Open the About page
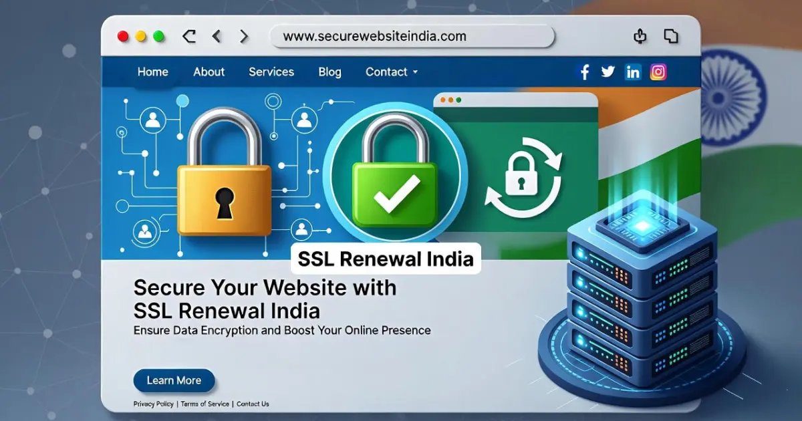This screenshot has width=802, height=421. [209, 72]
